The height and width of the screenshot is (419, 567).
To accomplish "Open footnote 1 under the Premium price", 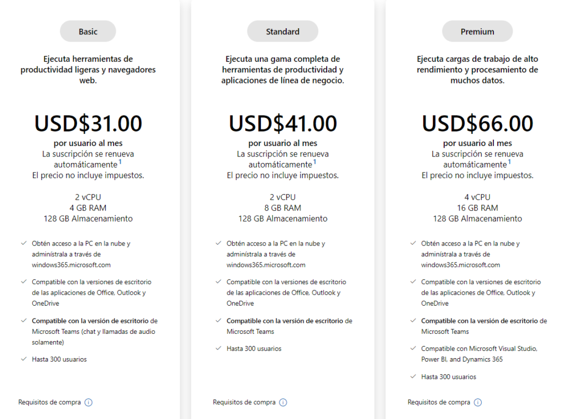I will (509, 162).
